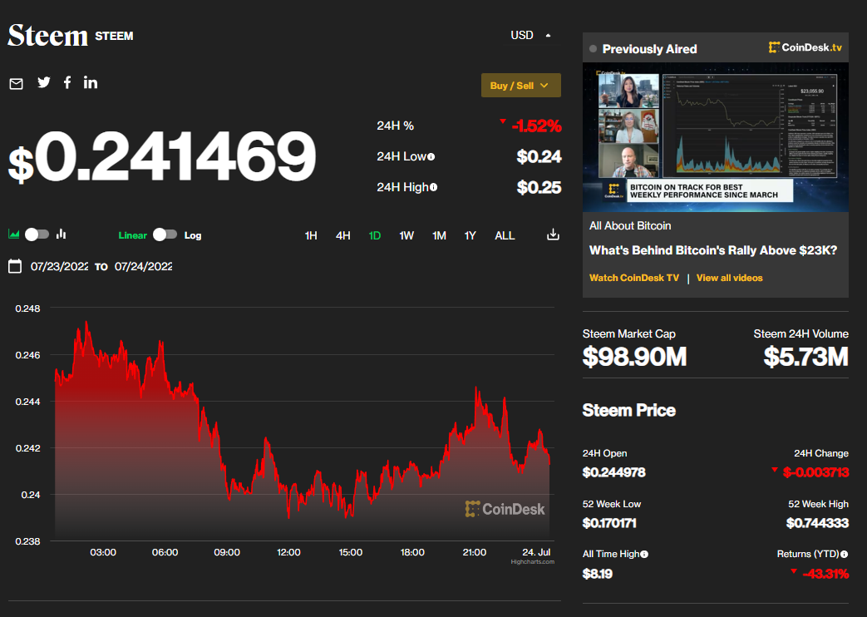Select the ALL time range

505,235
